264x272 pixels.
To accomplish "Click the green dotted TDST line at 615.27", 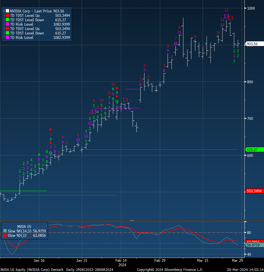I will pyautogui.click(x=166, y=149).
